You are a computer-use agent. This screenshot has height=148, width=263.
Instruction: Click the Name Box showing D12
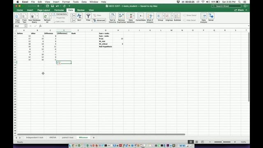(19, 26)
